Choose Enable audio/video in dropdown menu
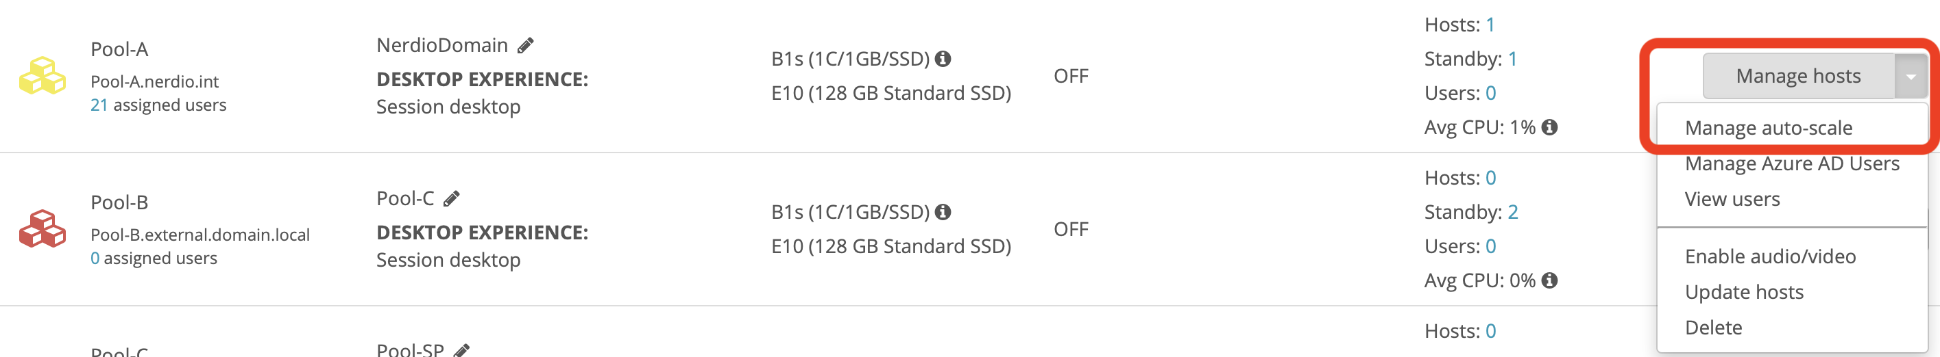The width and height of the screenshot is (1940, 357). pos(1770,257)
